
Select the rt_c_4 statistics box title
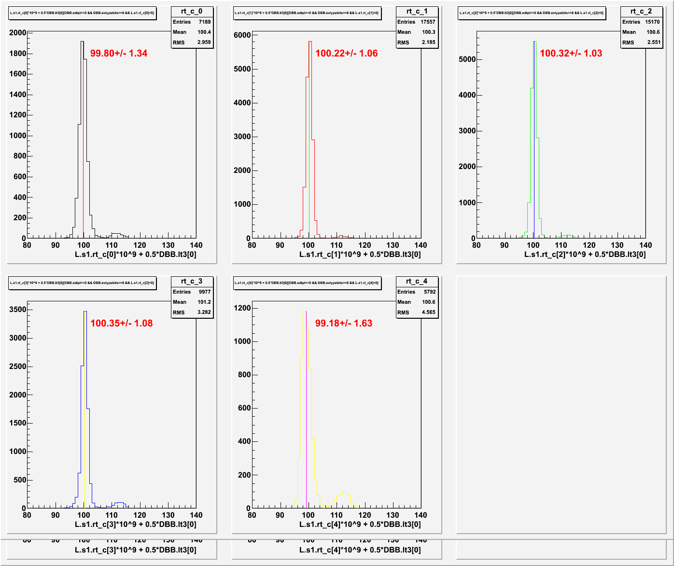click(417, 281)
